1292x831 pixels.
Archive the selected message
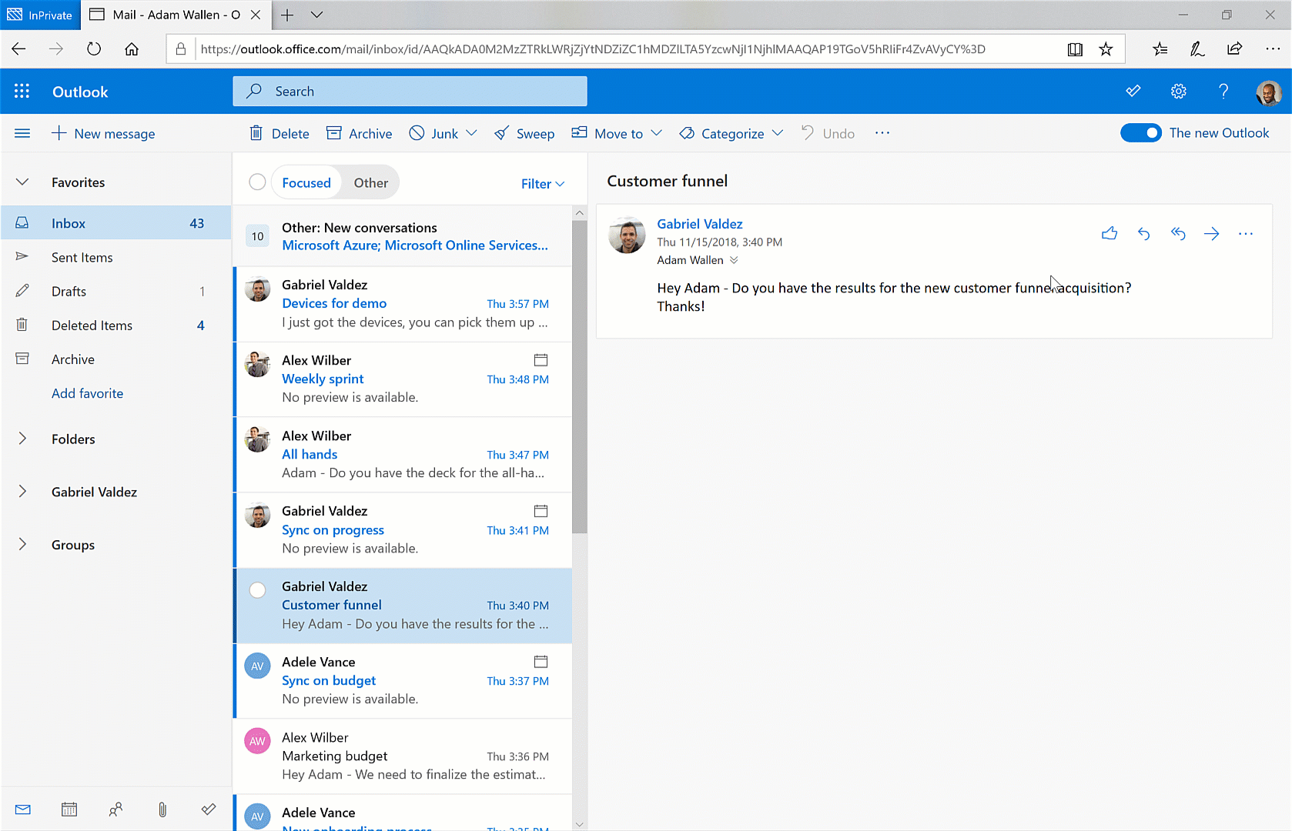(359, 133)
